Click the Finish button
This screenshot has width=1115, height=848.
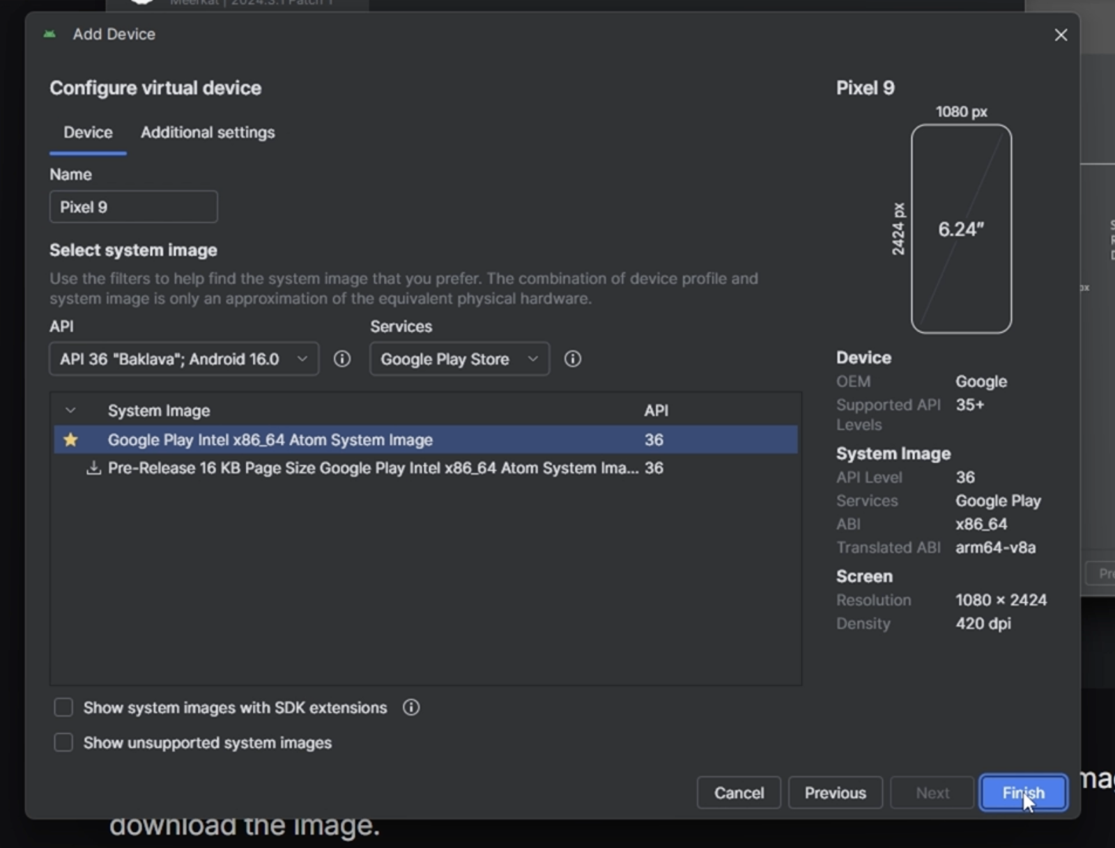[1023, 792]
